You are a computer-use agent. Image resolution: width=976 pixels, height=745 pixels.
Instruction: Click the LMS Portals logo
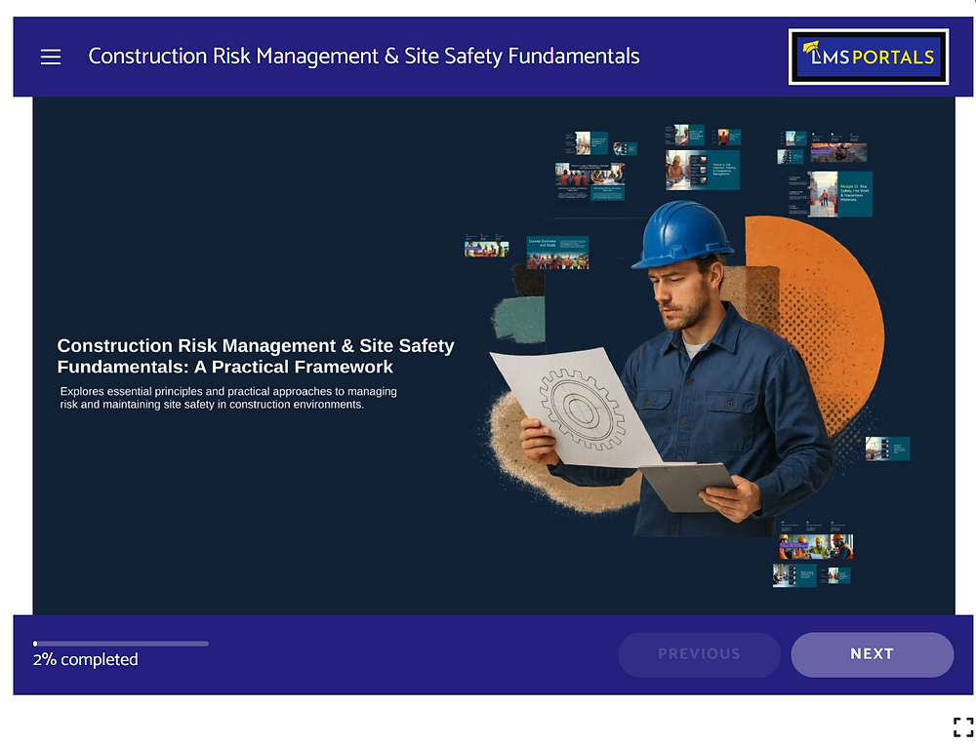tap(869, 57)
